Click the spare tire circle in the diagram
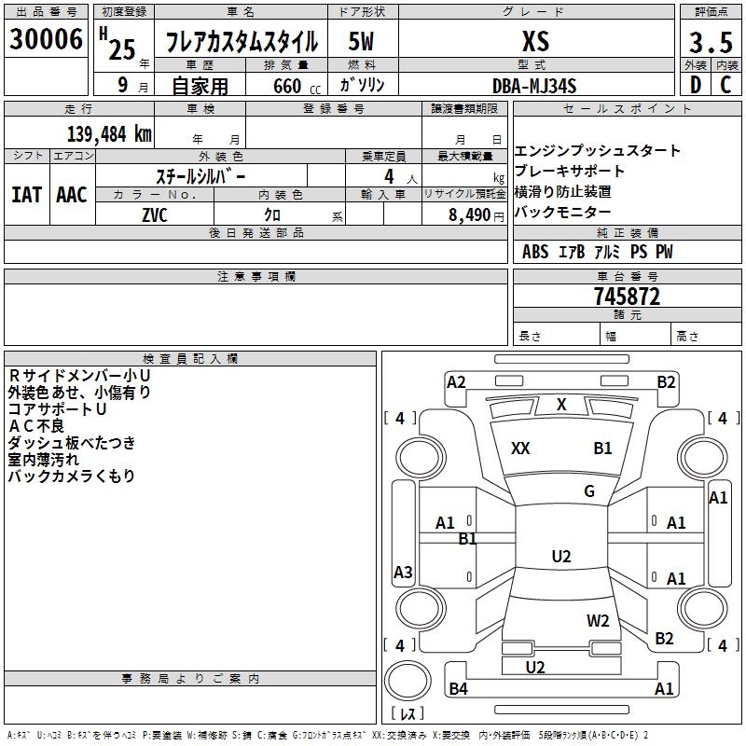This screenshot has width=746, height=746. click(x=408, y=681)
